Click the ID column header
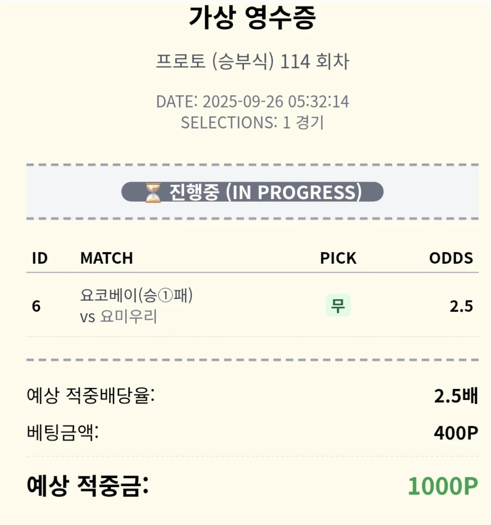Viewport: 491px width, 525px height. pyautogui.click(x=40, y=258)
